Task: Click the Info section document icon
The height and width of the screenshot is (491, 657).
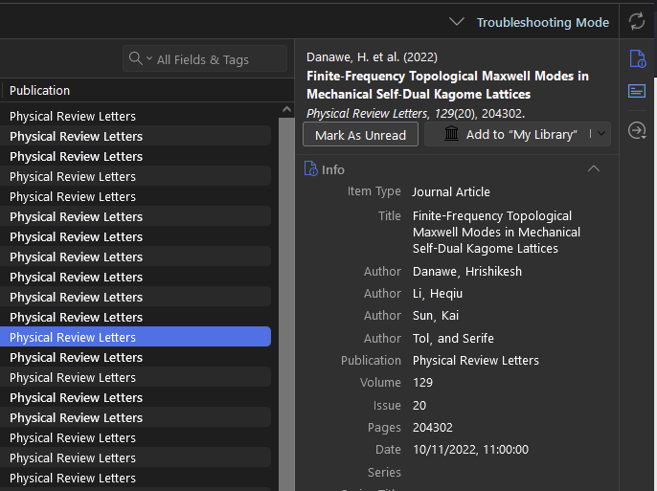Action: tap(310, 168)
